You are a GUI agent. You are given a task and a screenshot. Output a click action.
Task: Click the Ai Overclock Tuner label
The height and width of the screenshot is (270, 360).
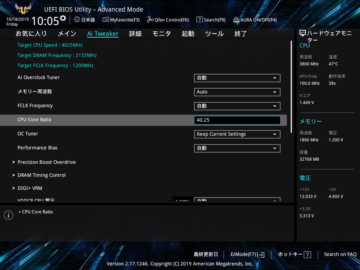click(39, 77)
